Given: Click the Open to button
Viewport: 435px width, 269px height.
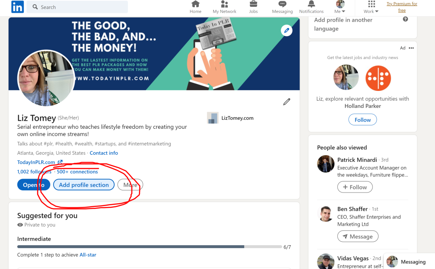Looking at the screenshot, I should click(x=34, y=185).
